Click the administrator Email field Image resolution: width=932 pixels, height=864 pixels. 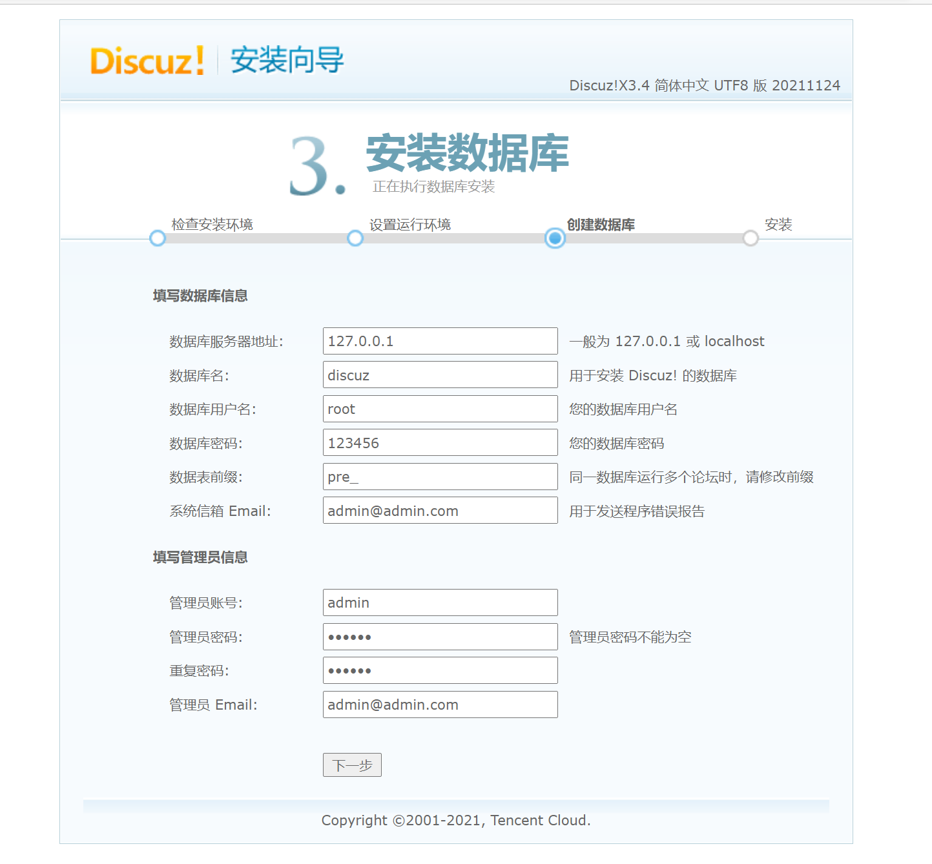[440, 705]
